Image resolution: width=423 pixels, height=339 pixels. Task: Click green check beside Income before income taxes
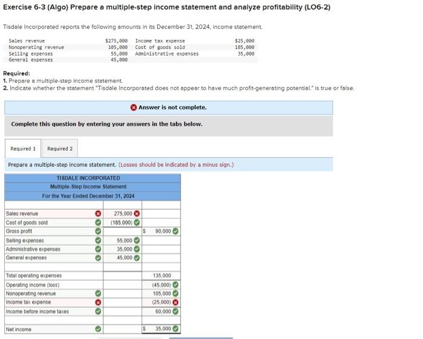coord(98,311)
